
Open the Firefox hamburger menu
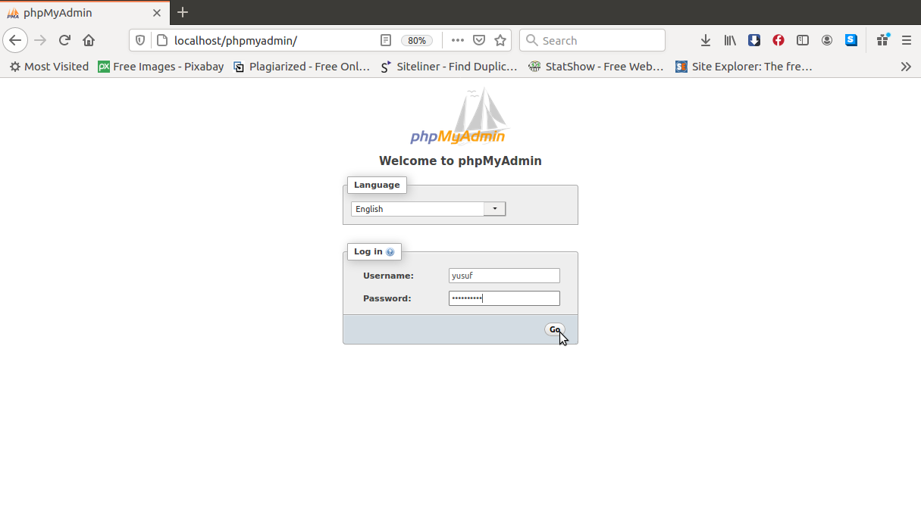pyautogui.click(x=907, y=40)
